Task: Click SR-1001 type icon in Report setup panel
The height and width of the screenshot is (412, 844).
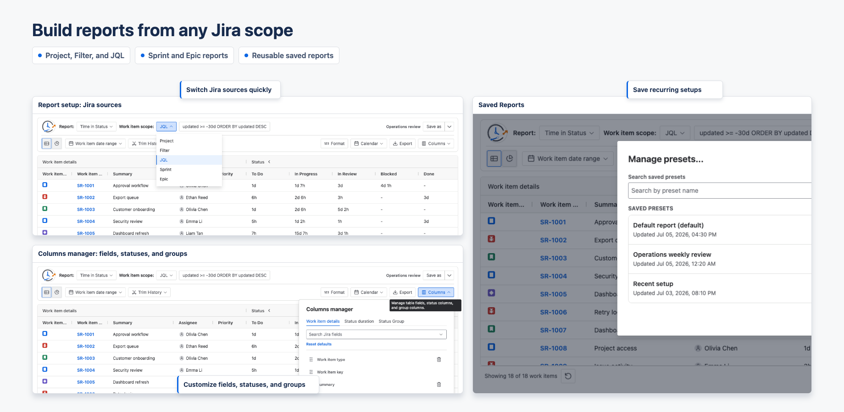Action: [45, 185]
